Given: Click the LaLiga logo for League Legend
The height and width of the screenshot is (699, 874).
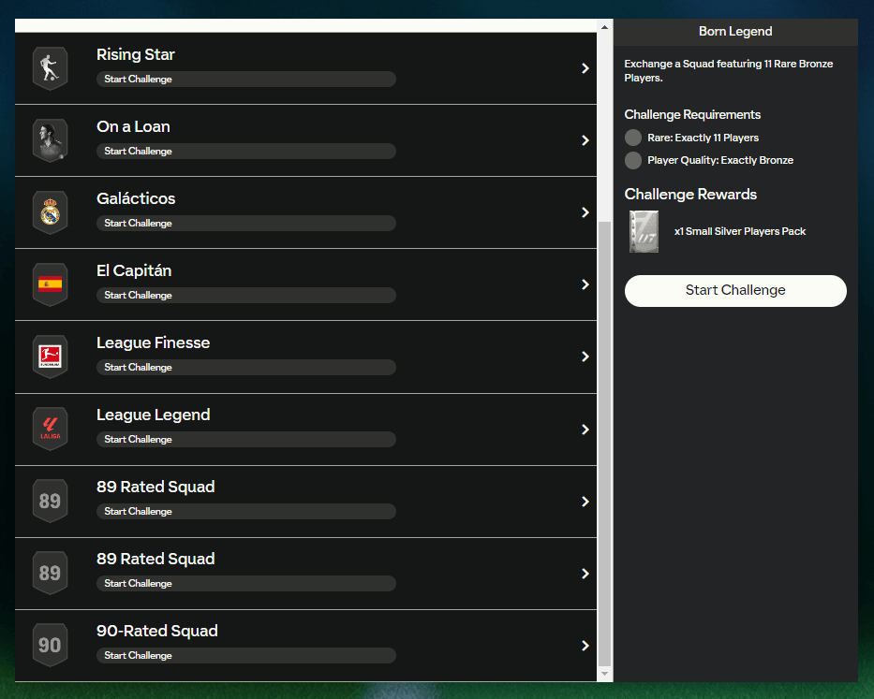Looking at the screenshot, I should [50, 429].
